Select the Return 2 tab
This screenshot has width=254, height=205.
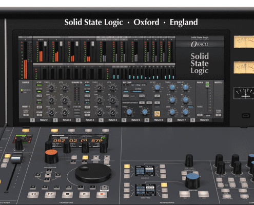tap(67, 120)
